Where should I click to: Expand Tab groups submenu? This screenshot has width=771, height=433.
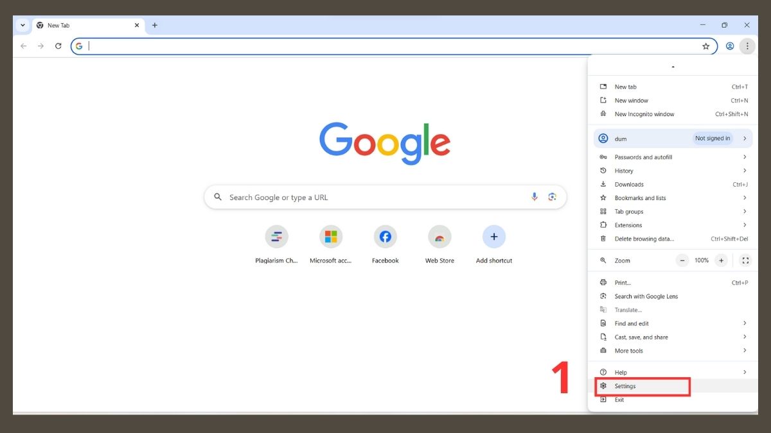pyautogui.click(x=673, y=212)
